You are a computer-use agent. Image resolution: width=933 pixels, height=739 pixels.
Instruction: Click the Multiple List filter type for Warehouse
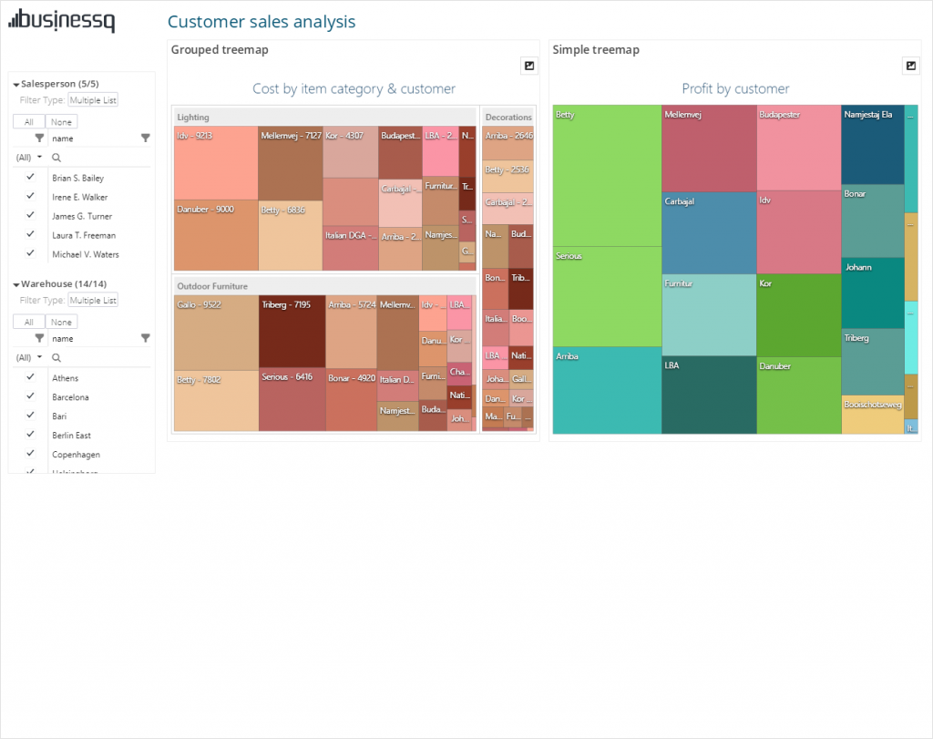(x=95, y=300)
